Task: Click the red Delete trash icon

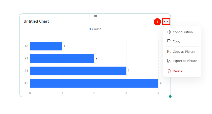Action: [x=169, y=71]
